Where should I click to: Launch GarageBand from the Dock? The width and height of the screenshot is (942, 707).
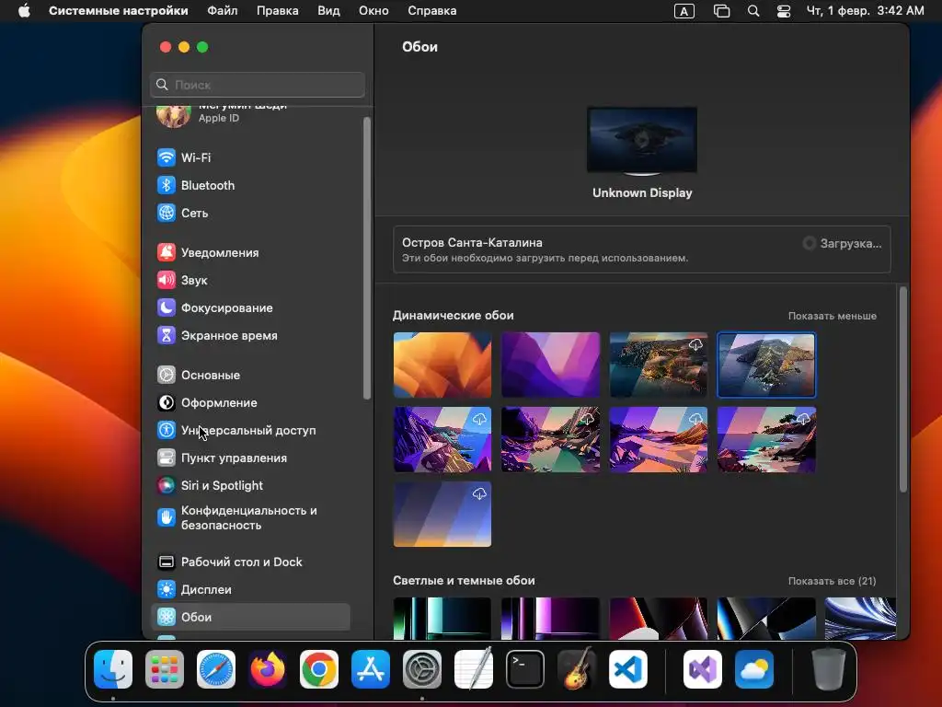click(577, 669)
